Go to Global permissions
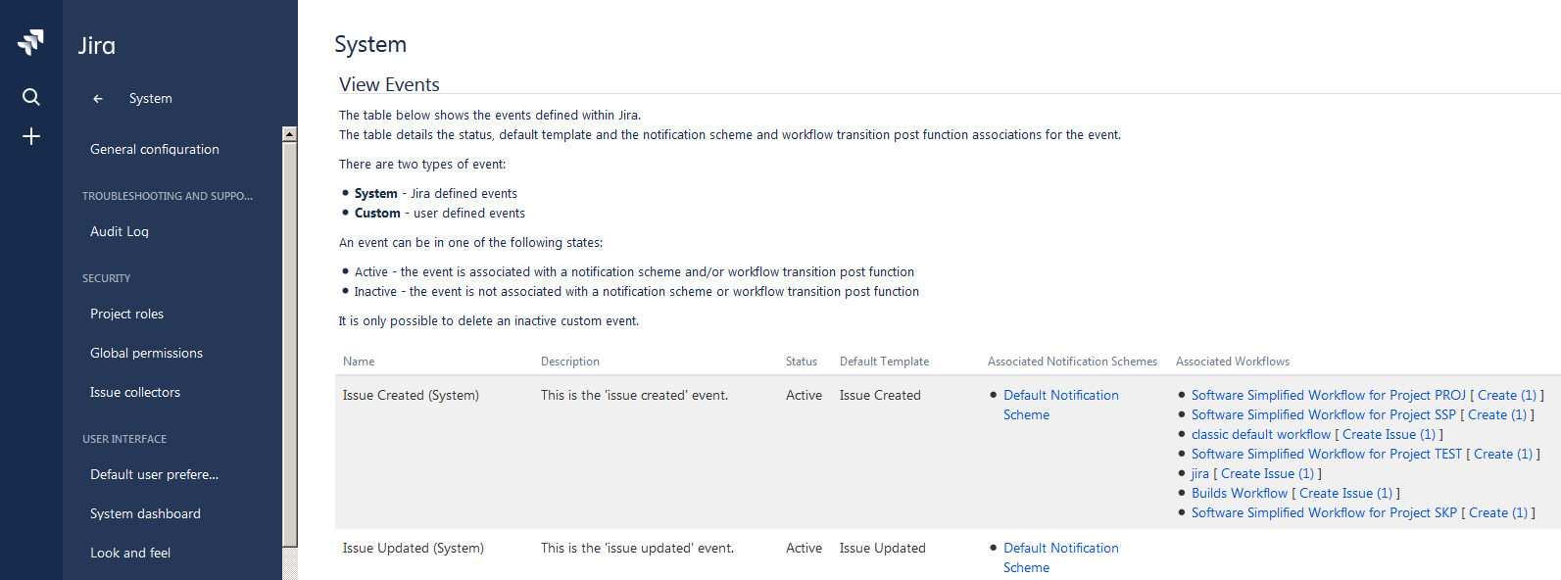This screenshot has width=1561, height=580. tap(146, 353)
